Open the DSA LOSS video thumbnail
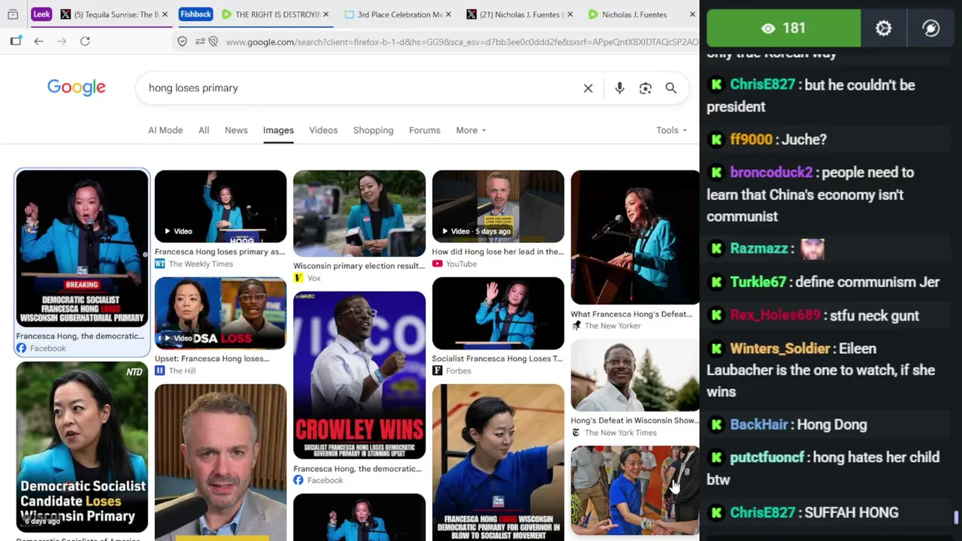The image size is (962, 541). point(220,313)
